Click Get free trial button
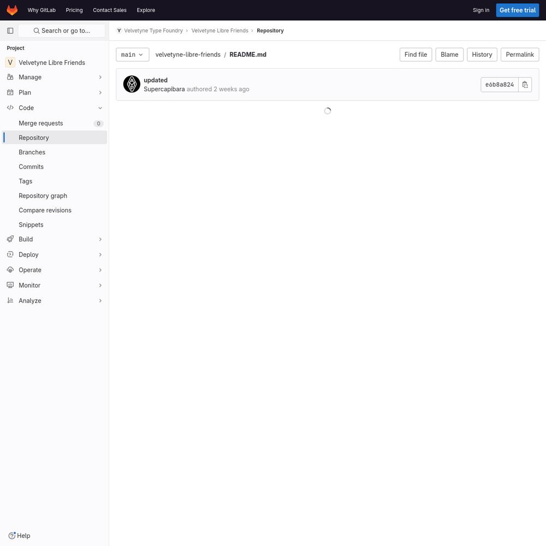 coord(517,10)
